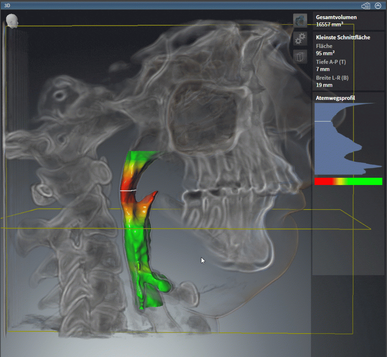Collapse the 3D view with circled chevron
The width and height of the screenshot is (387, 357).
point(378,6)
